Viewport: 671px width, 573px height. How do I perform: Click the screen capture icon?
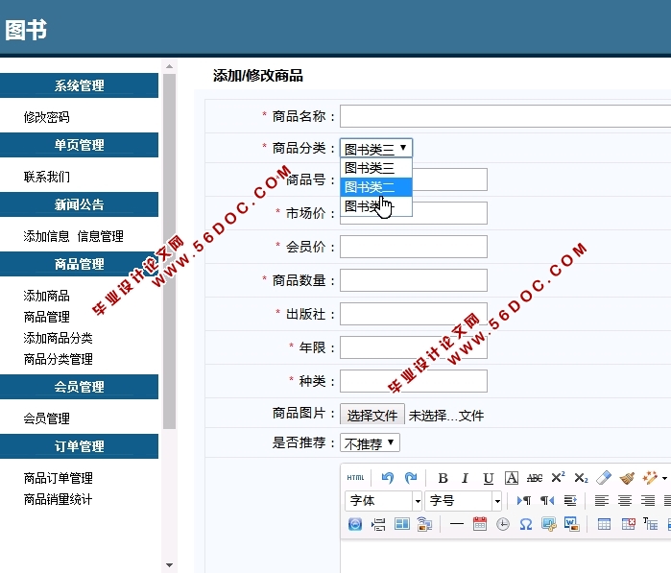click(x=549, y=524)
